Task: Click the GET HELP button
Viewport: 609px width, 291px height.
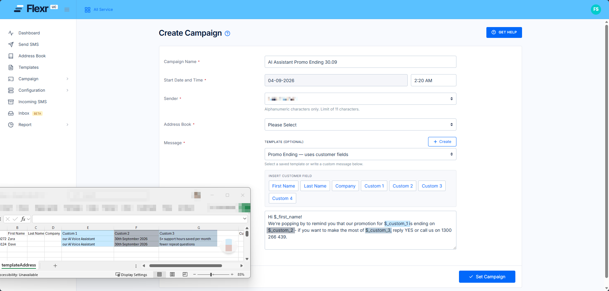Action: tap(504, 32)
